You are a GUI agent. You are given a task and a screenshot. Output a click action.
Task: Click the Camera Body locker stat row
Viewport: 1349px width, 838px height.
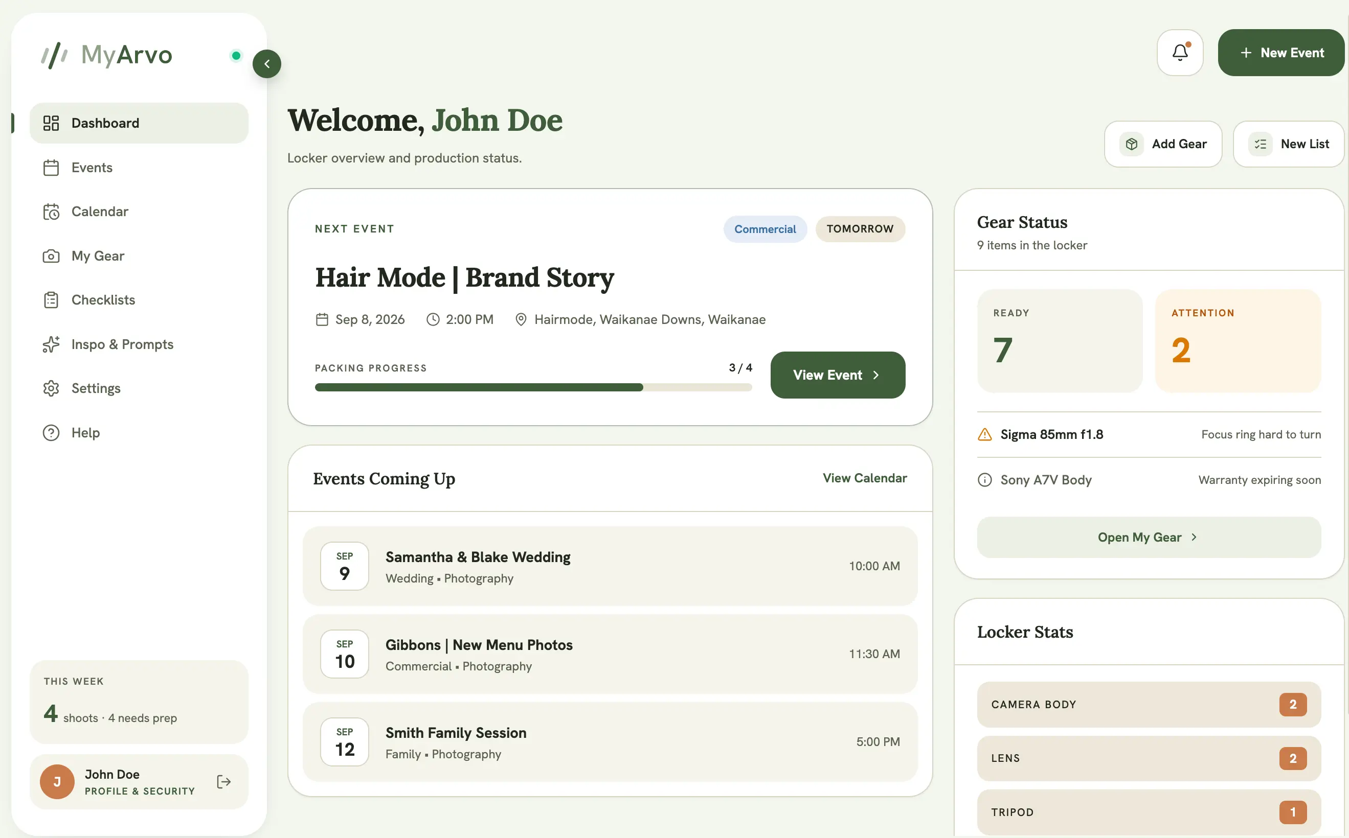pos(1149,705)
